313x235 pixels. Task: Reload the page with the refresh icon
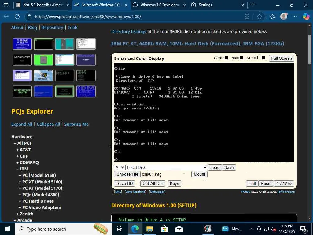(17, 17)
